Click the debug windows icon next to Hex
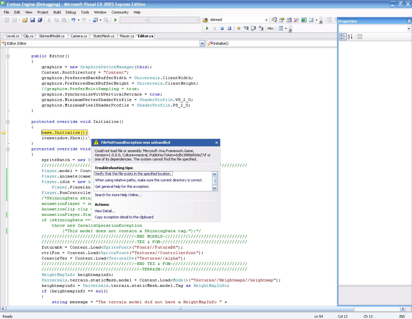This screenshot has height=319, width=412. pyautogui.click(x=281, y=28)
